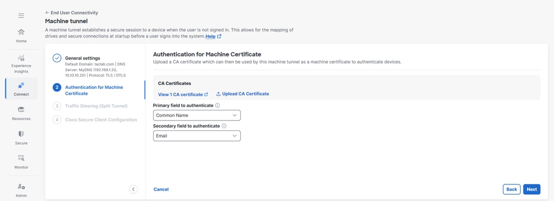Click the CA Certificates label
This screenshot has height=201, width=554.
coord(175,83)
